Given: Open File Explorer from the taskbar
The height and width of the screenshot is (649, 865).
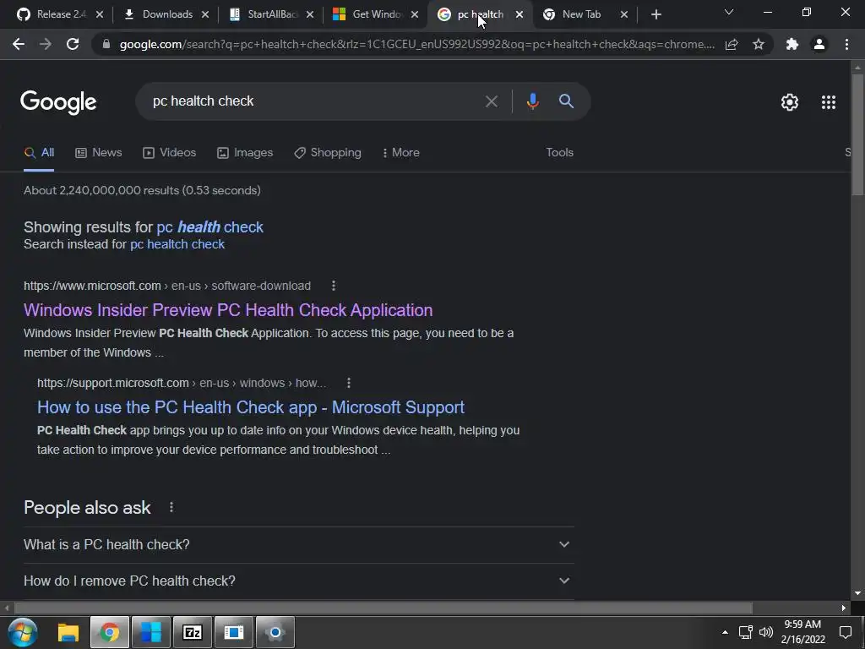Looking at the screenshot, I should (68, 632).
